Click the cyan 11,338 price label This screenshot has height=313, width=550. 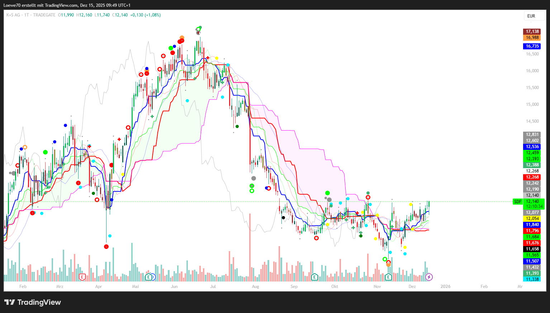click(532, 279)
